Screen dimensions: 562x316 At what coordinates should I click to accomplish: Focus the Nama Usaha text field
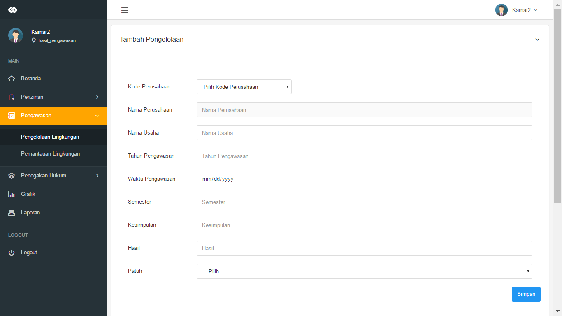coord(364,133)
